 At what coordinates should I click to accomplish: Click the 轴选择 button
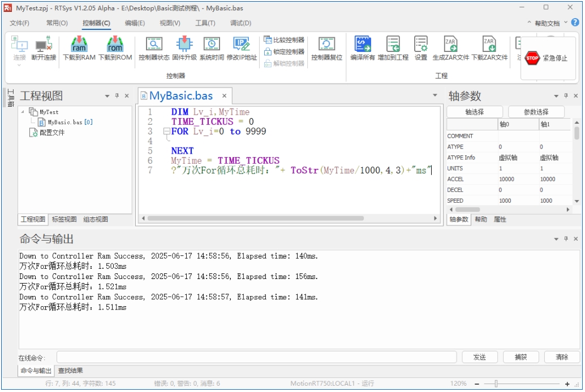click(x=475, y=112)
